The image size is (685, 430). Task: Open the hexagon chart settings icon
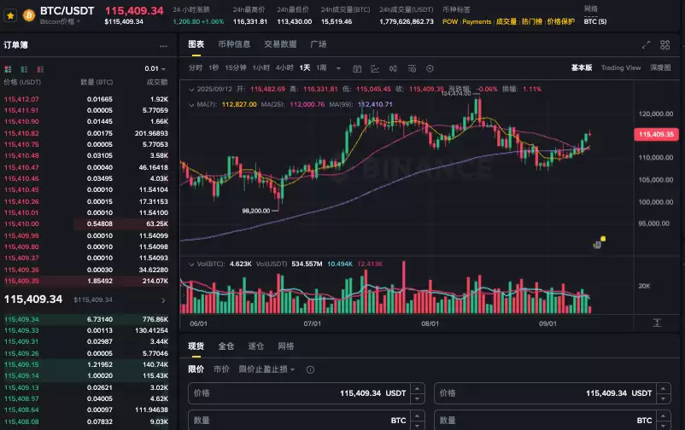(430, 68)
